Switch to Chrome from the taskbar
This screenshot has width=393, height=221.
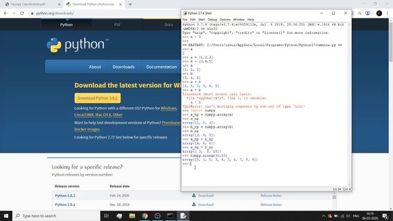145,215
